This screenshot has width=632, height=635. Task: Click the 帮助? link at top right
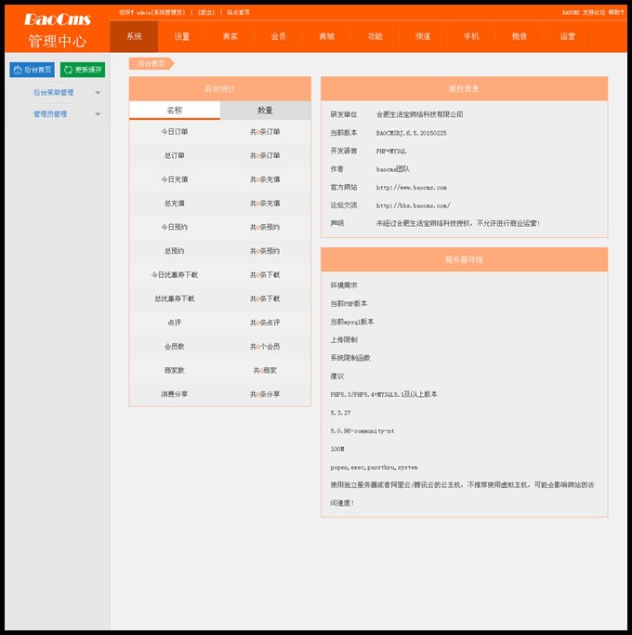coord(616,13)
